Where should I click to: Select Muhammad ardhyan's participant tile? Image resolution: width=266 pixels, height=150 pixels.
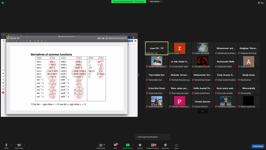pos(225,48)
